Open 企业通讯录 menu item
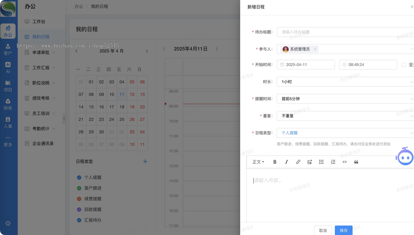The height and width of the screenshot is (235, 414). (41, 143)
